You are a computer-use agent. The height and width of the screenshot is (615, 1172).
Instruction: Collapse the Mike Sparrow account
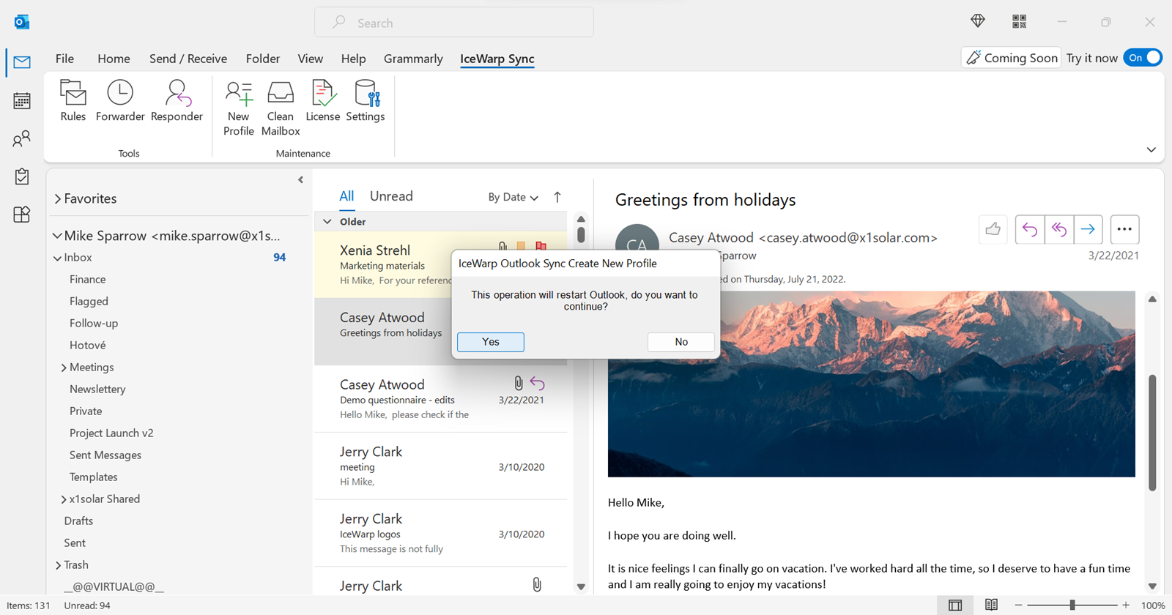(x=57, y=236)
